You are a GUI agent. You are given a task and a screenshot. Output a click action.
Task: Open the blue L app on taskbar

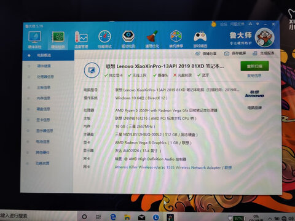pyautogui.click(x=156, y=217)
